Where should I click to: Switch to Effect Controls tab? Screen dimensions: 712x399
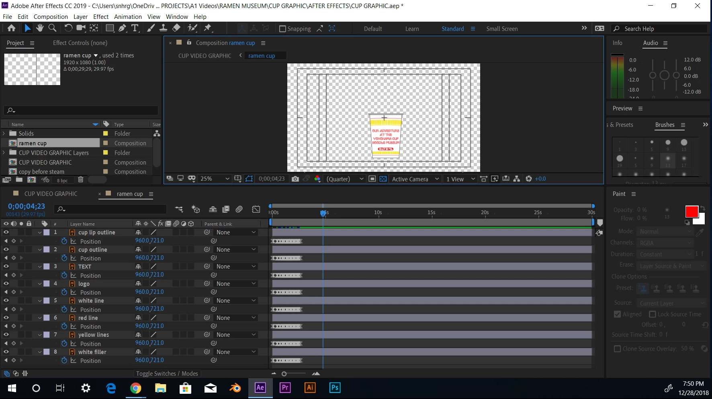[x=80, y=43]
